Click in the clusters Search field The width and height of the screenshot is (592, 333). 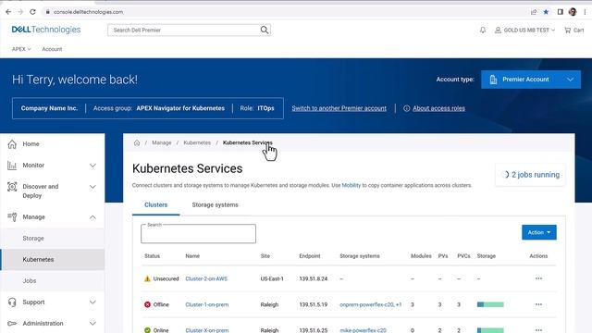pos(198,234)
